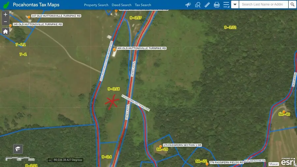Click the printer icon to print map

pos(217,5)
